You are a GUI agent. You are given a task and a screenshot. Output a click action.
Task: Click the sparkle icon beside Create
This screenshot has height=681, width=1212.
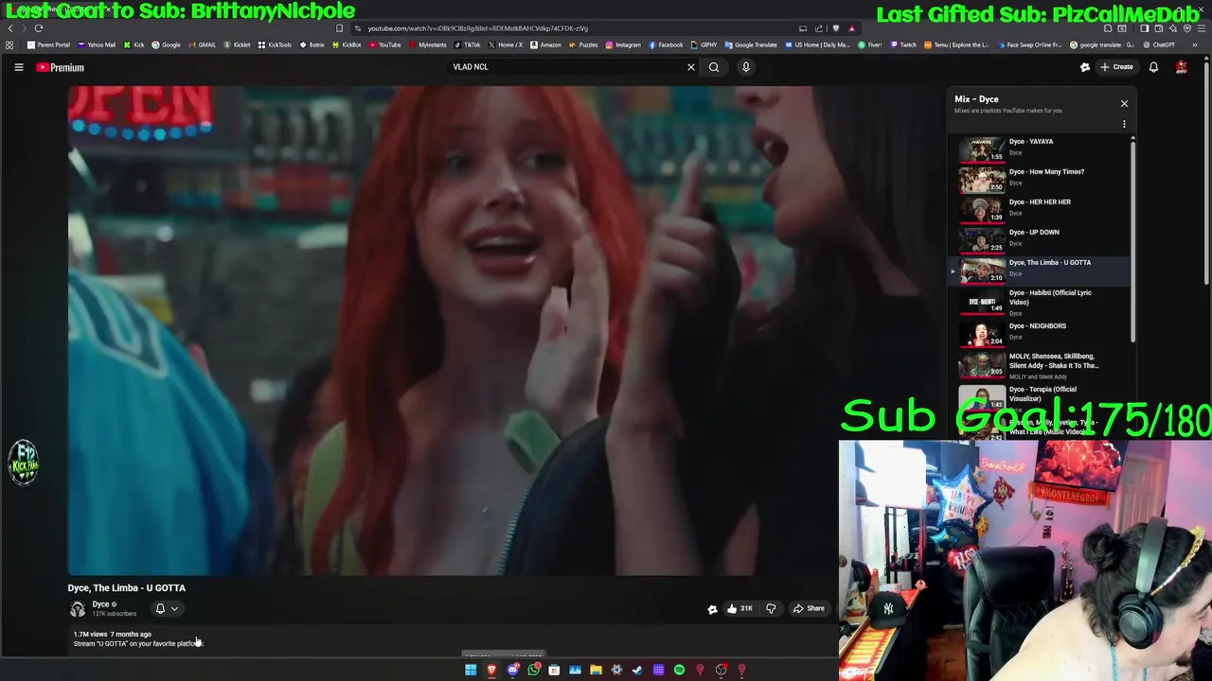tap(1085, 67)
